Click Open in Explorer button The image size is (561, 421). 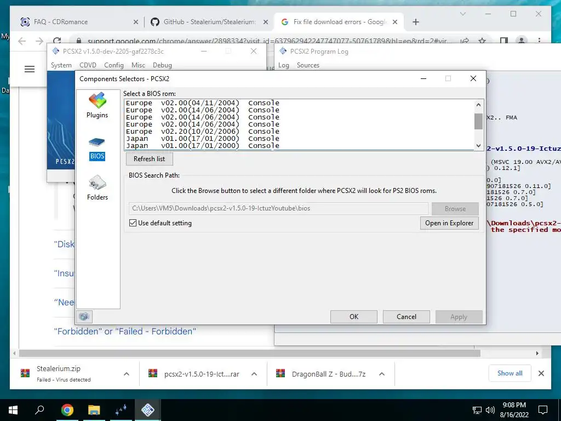pyautogui.click(x=449, y=223)
